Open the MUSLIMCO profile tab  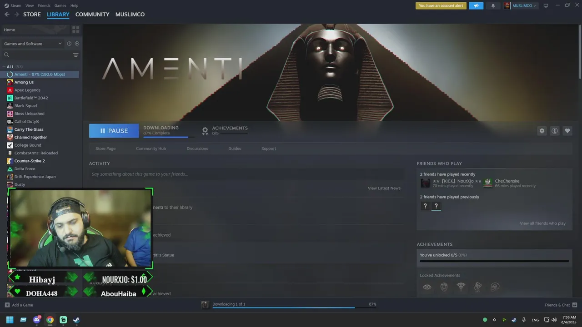130,15
